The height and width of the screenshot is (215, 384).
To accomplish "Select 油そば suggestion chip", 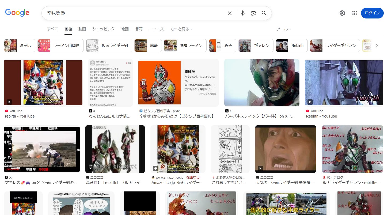I will click(x=20, y=46).
